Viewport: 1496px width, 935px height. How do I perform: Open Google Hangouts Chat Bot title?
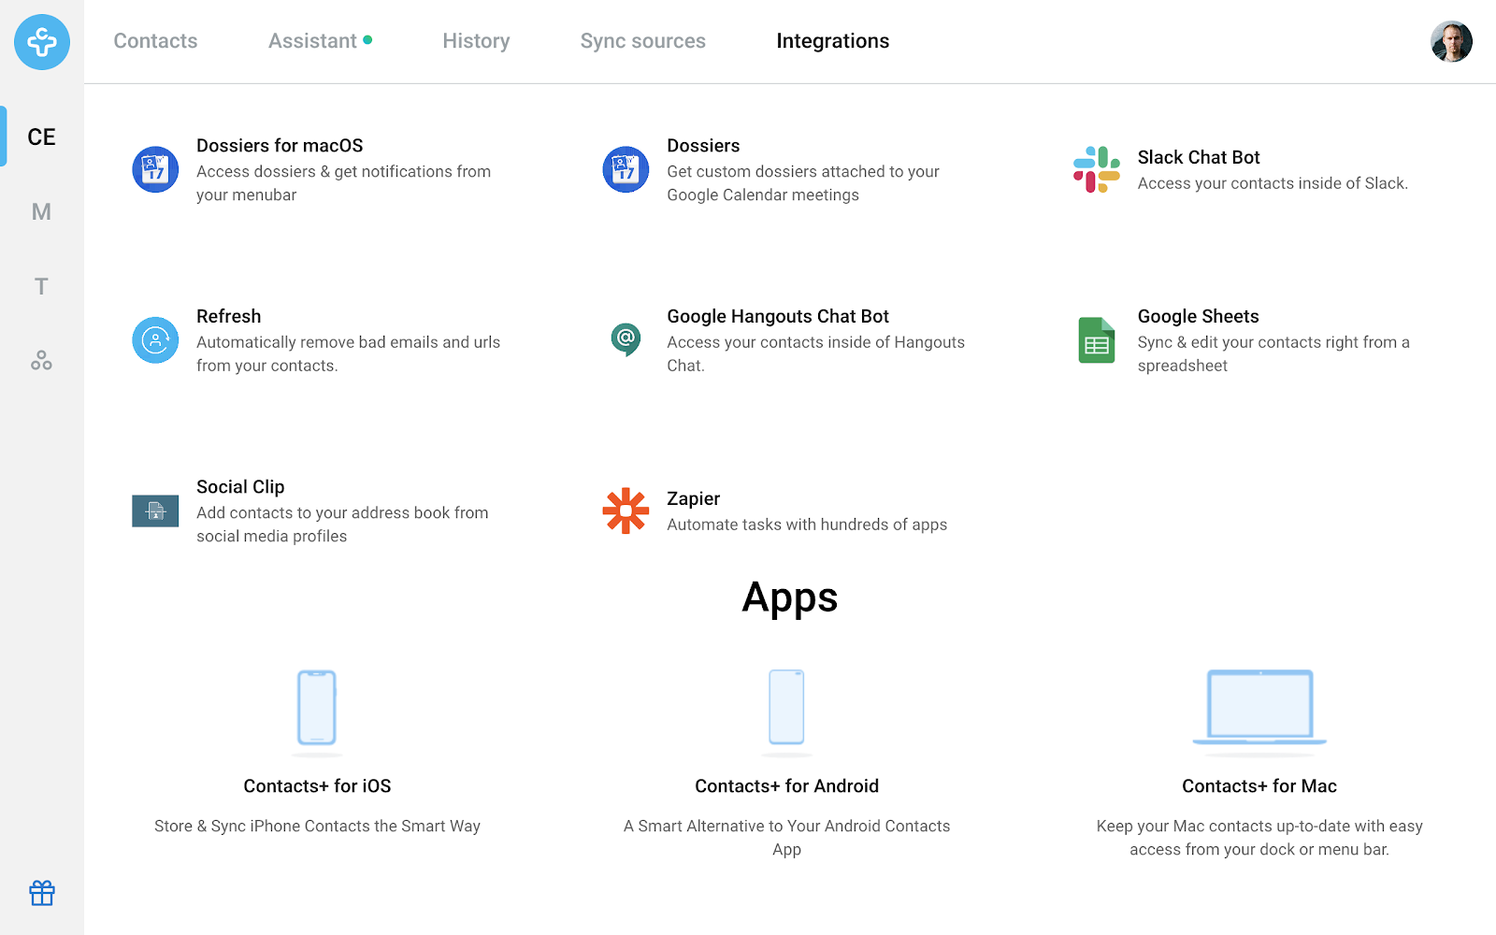778,316
